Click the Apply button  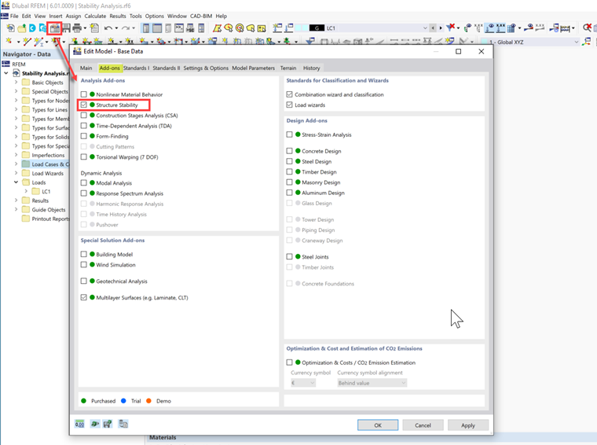pyautogui.click(x=468, y=425)
